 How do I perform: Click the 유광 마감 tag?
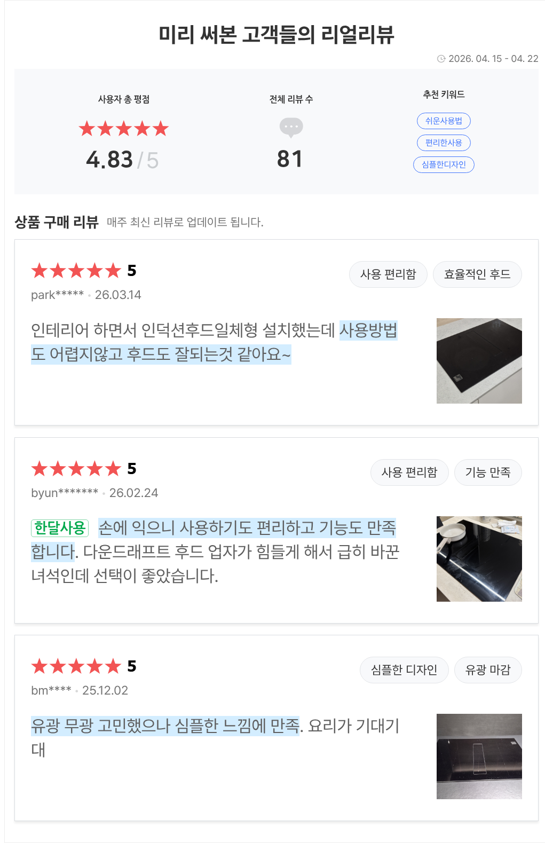(x=488, y=670)
